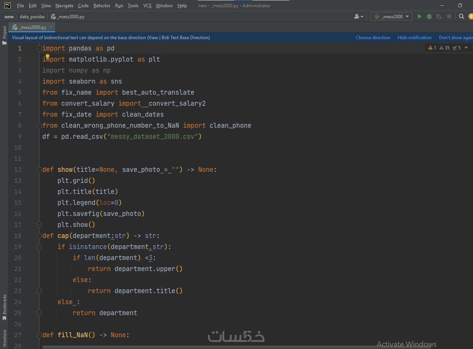Image resolution: width=473 pixels, height=349 pixels.
Task: Open the Navigate menu
Action: click(64, 6)
